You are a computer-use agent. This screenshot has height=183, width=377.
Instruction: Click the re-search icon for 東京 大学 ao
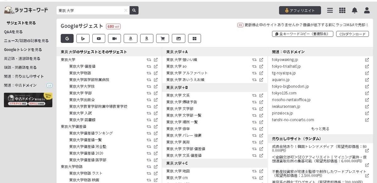tap(254, 66)
